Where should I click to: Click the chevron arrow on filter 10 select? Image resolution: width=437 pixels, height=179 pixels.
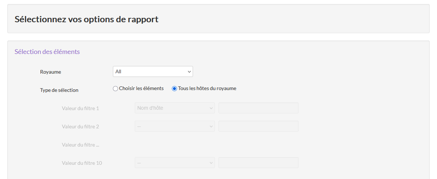click(x=211, y=163)
